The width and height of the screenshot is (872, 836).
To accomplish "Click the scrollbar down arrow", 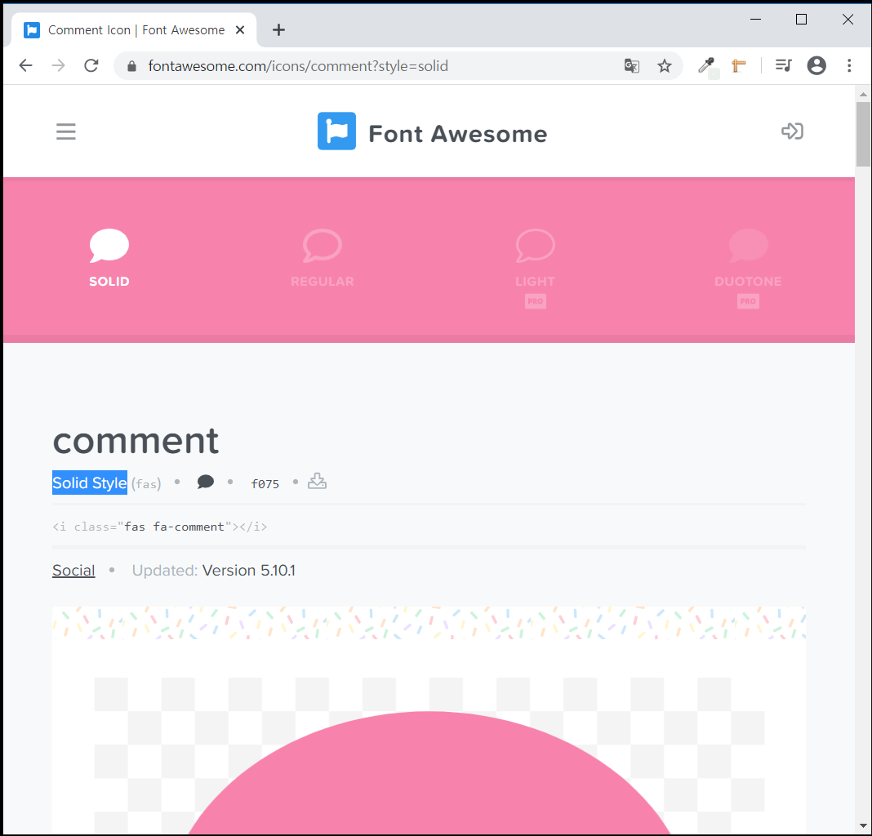I will click(863, 826).
